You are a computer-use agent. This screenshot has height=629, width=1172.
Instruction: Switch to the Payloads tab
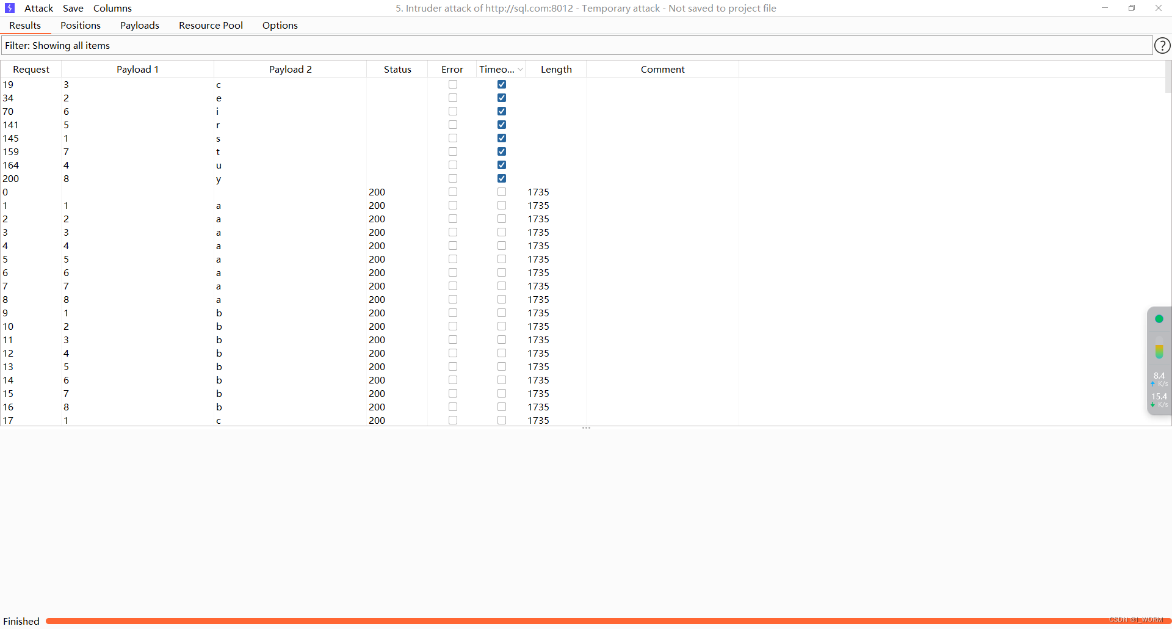tap(140, 25)
